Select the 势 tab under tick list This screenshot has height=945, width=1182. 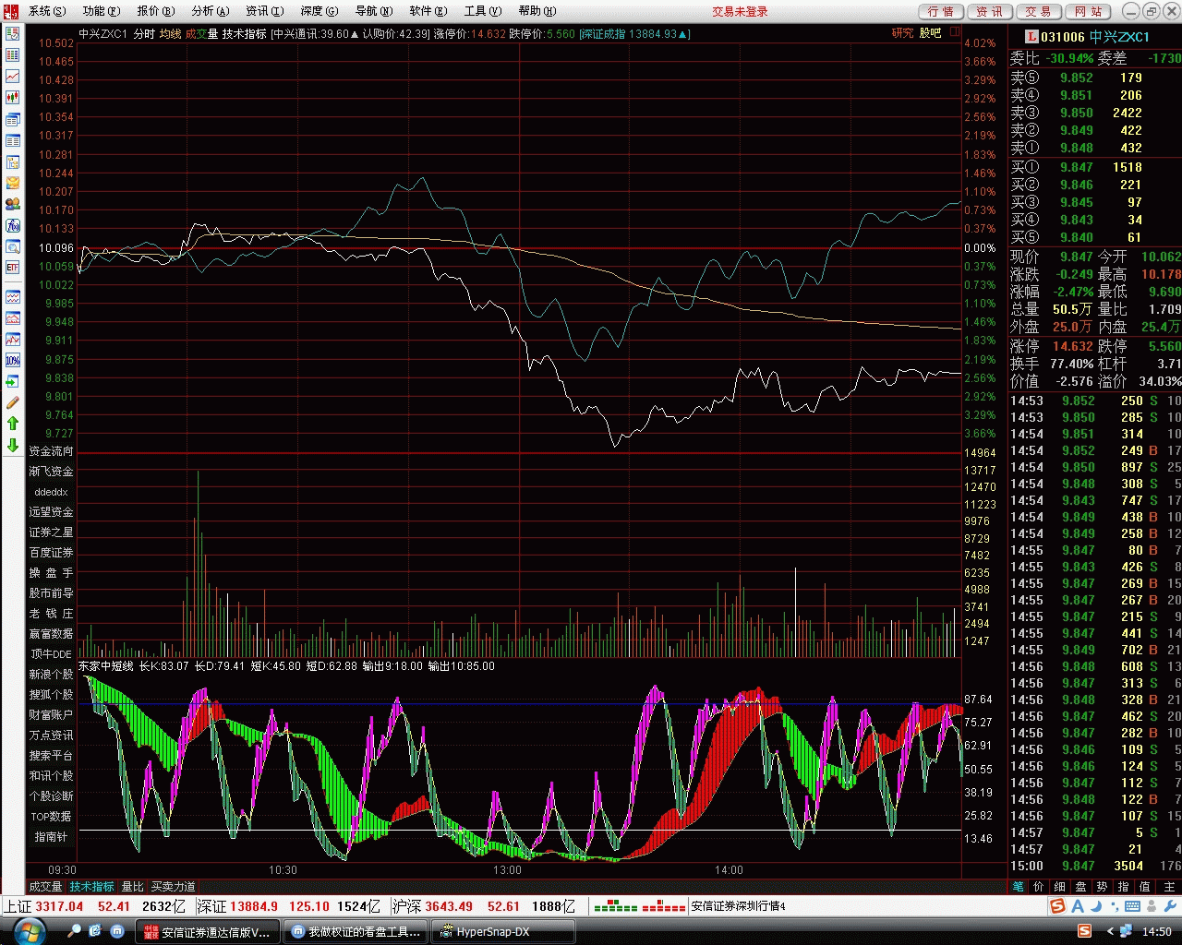1102,887
